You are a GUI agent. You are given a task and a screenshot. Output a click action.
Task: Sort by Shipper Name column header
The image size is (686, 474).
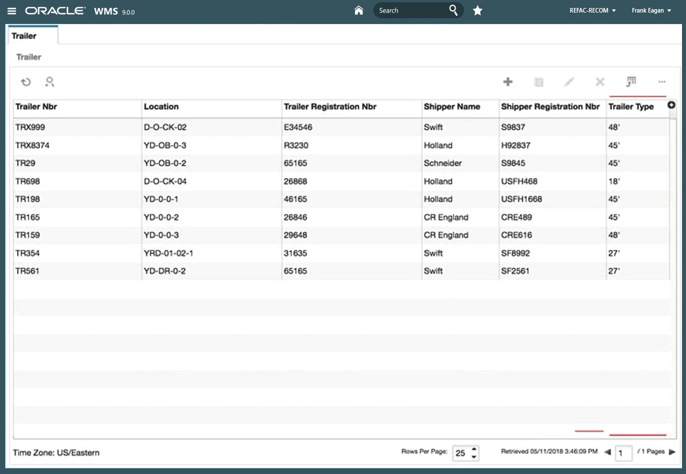pyautogui.click(x=452, y=107)
